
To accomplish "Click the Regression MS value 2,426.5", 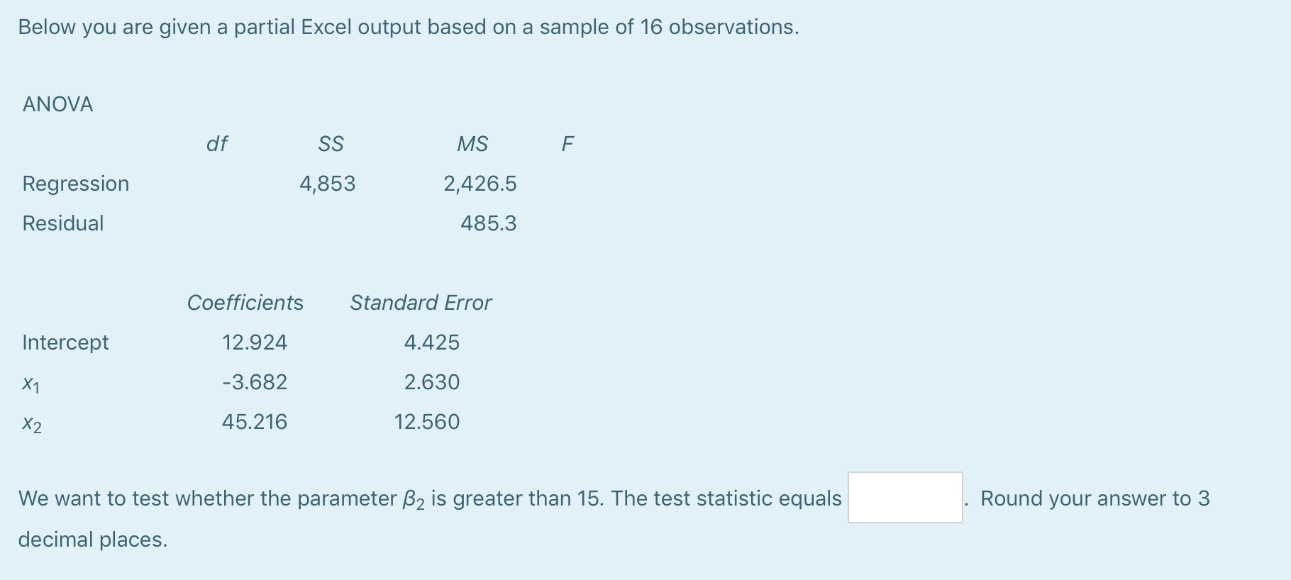I will pos(480,184).
